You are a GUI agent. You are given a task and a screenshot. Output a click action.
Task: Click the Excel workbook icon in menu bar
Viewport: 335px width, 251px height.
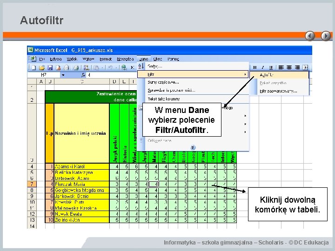(33, 59)
